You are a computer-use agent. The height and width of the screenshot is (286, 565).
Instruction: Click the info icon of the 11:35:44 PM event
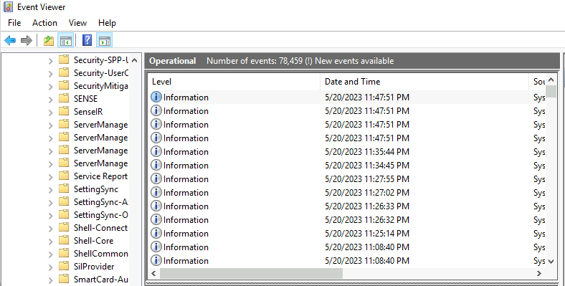click(156, 152)
